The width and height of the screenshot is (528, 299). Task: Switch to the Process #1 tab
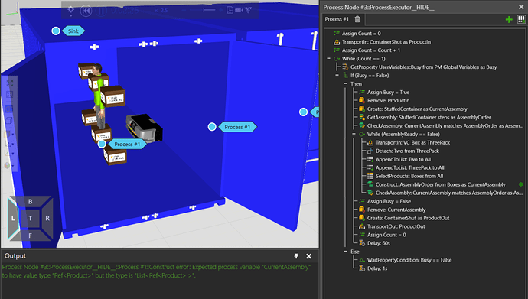click(x=337, y=19)
